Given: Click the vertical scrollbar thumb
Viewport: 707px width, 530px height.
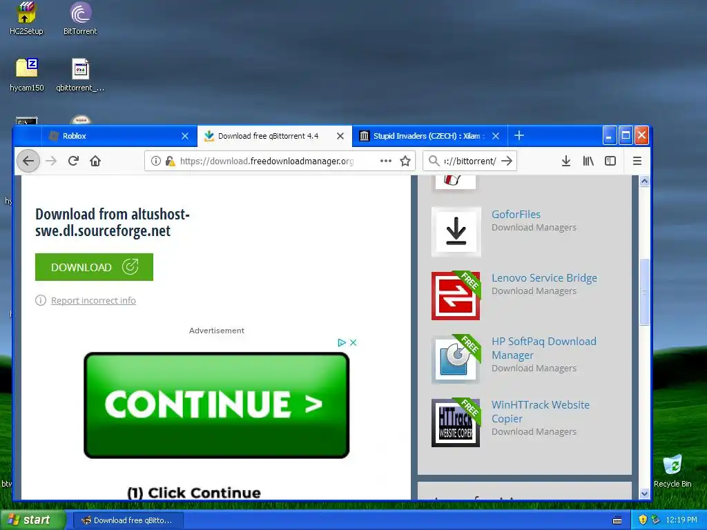Looking at the screenshot, I should pos(644,292).
